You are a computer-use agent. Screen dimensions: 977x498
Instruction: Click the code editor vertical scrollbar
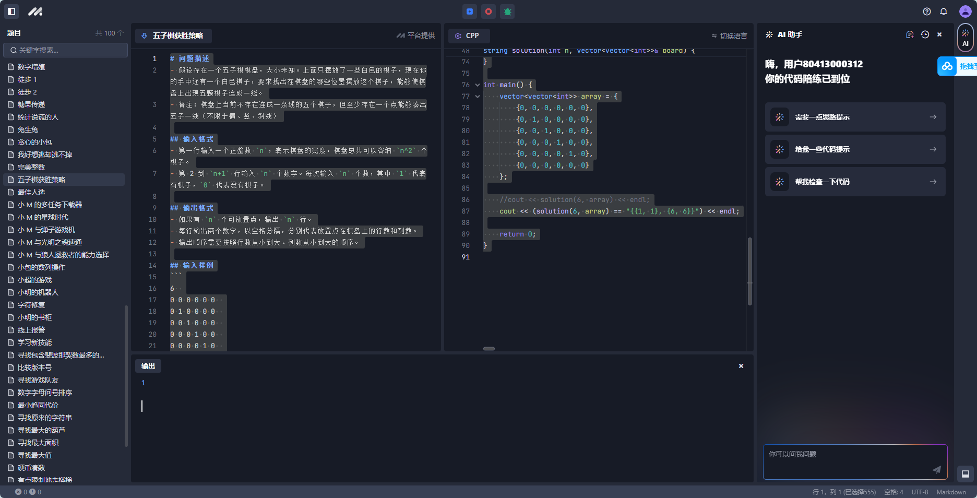click(750, 271)
